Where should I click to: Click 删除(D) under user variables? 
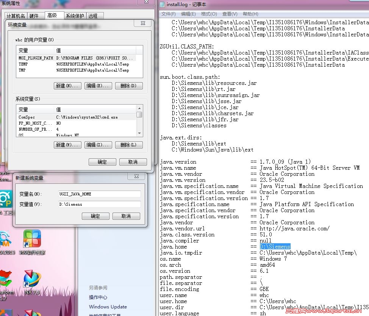(129, 86)
